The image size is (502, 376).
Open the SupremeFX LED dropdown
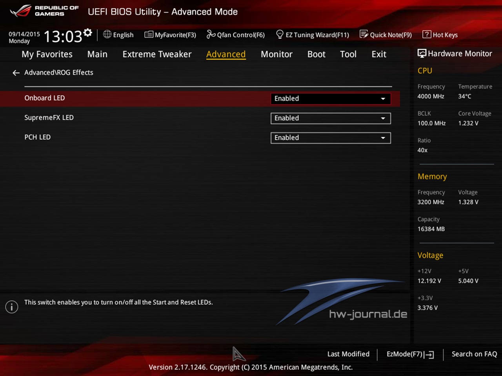[x=331, y=118]
